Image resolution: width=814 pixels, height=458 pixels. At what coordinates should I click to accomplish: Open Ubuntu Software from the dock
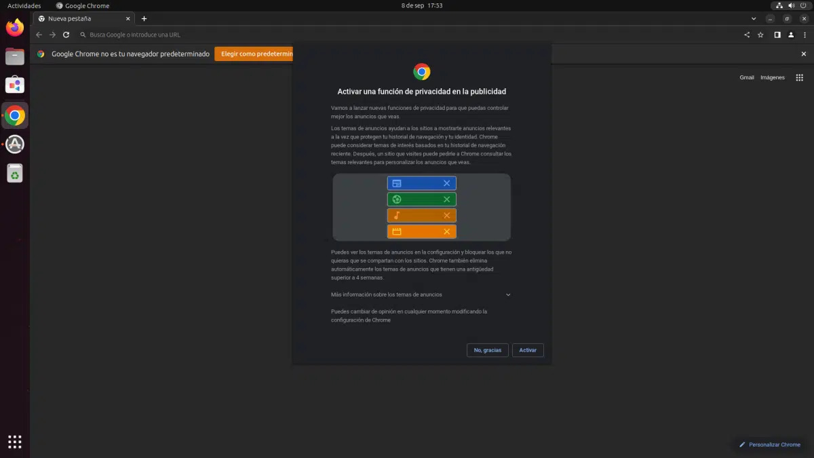click(x=15, y=85)
